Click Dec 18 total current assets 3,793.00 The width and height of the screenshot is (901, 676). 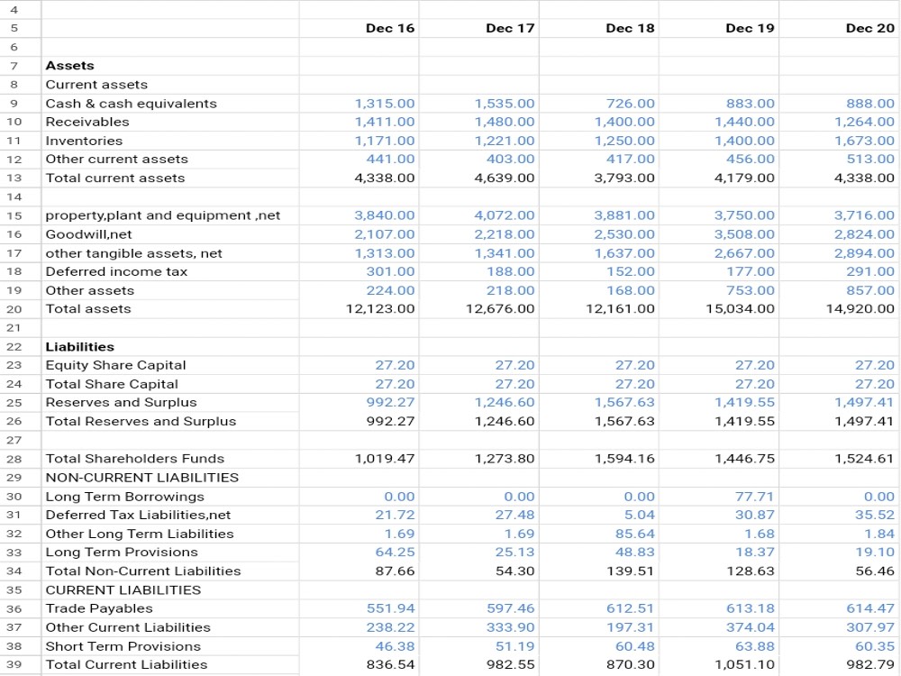(x=624, y=178)
